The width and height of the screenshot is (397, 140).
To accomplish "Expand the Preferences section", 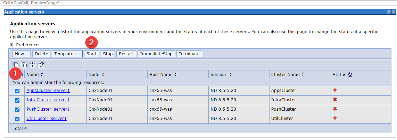I will 12,45.
